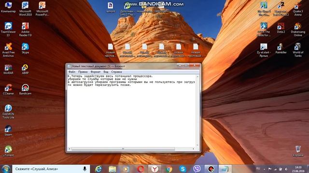The width and height of the screenshot is (309, 173).
Task: Select the Microsoft PowerPoint shortcut
Action: pos(42,9)
